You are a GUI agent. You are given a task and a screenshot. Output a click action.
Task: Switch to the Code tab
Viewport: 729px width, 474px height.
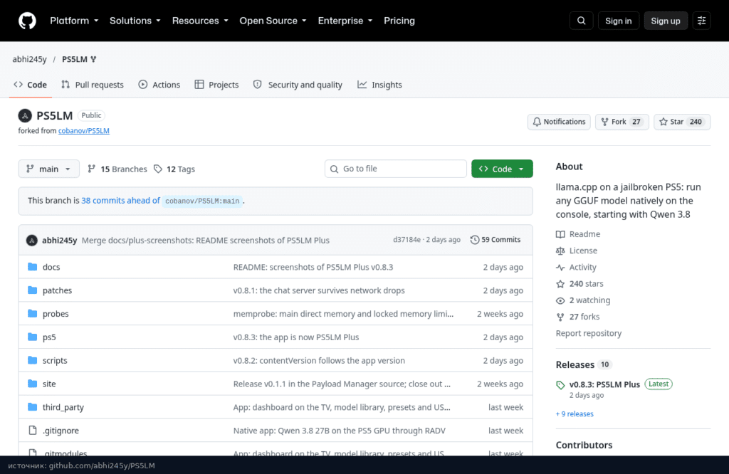click(x=30, y=85)
